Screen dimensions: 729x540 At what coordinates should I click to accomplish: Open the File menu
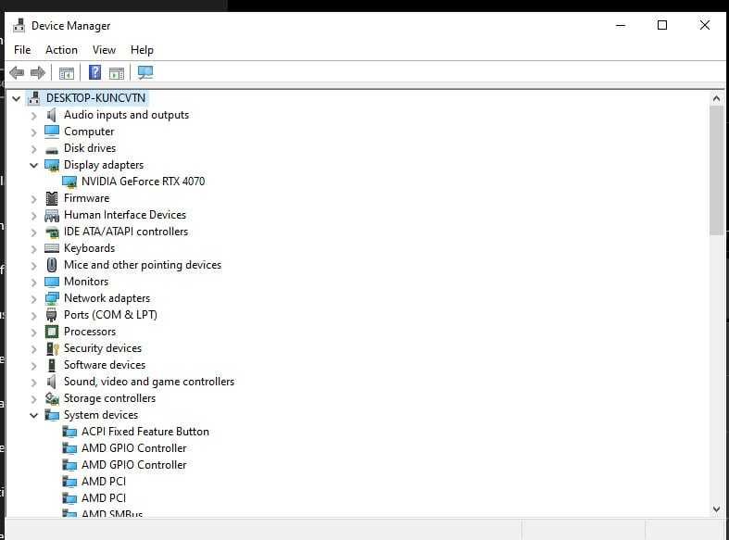point(22,50)
